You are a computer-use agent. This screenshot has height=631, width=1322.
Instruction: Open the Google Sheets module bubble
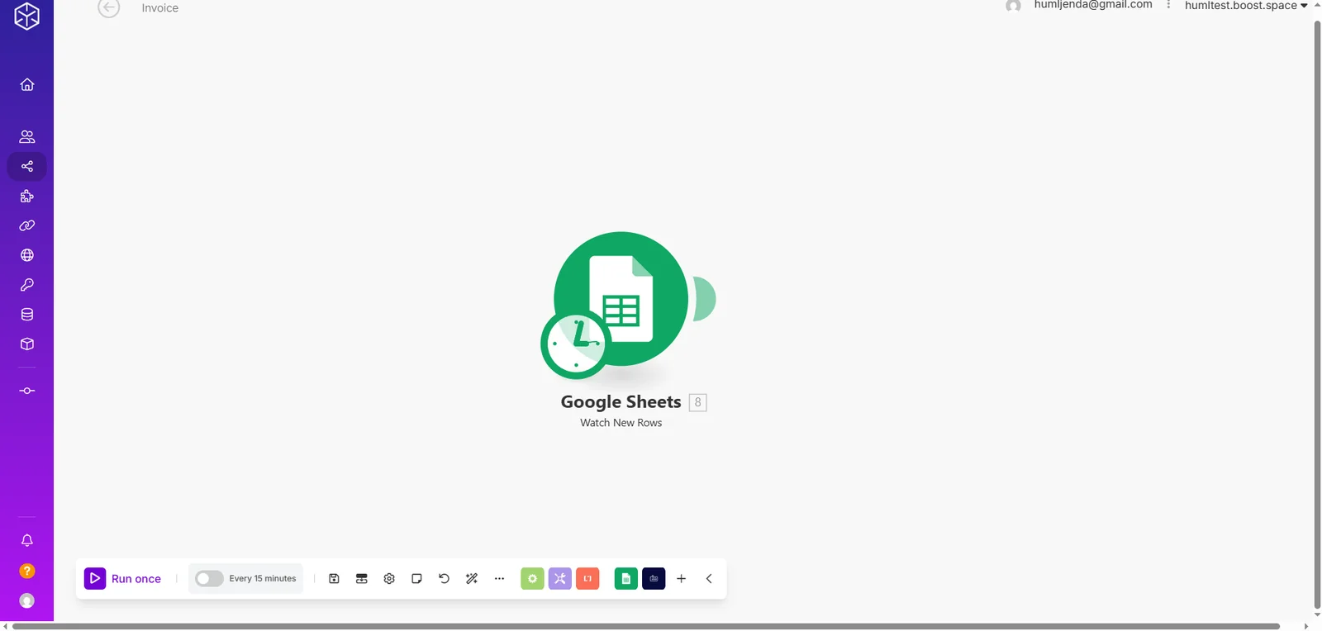621,298
